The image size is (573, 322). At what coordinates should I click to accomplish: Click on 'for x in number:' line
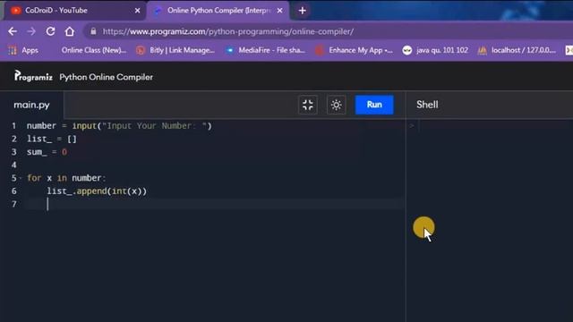[x=66, y=178]
